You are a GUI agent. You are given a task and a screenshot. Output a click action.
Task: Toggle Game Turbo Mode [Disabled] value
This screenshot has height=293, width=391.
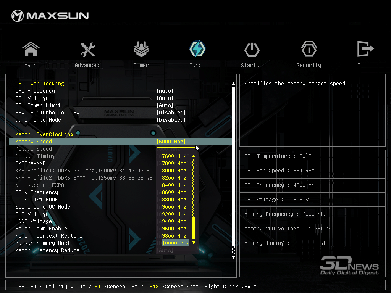click(171, 119)
